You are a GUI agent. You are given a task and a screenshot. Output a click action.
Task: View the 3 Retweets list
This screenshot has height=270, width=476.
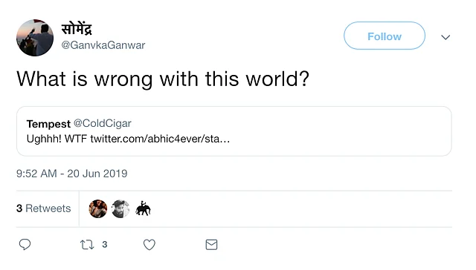tap(43, 208)
